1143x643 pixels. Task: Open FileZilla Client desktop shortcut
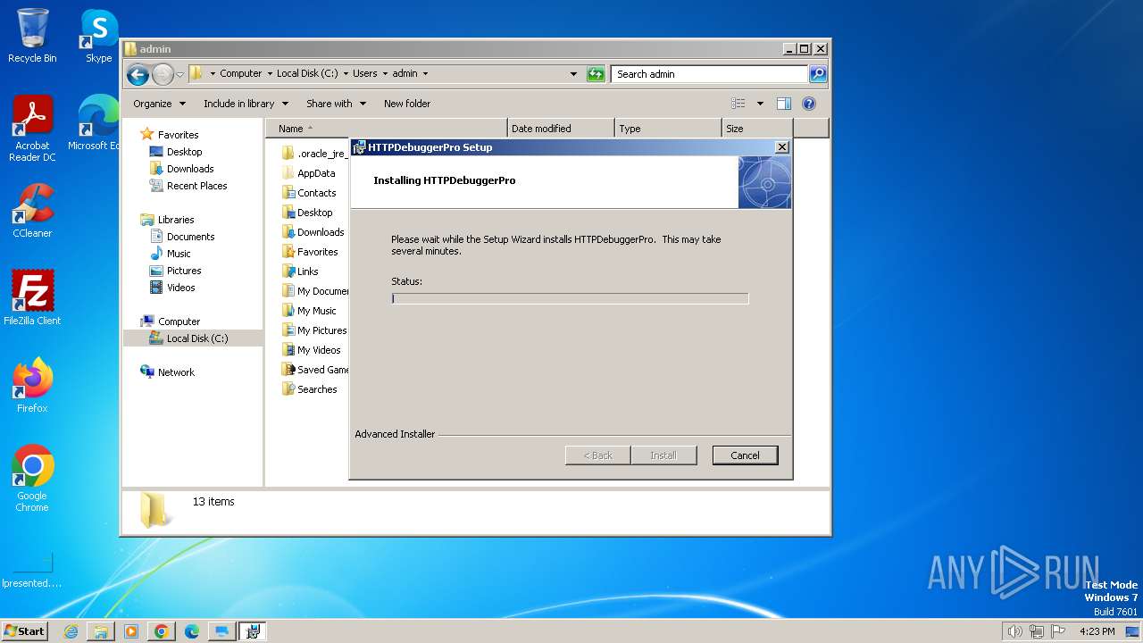coord(32,298)
